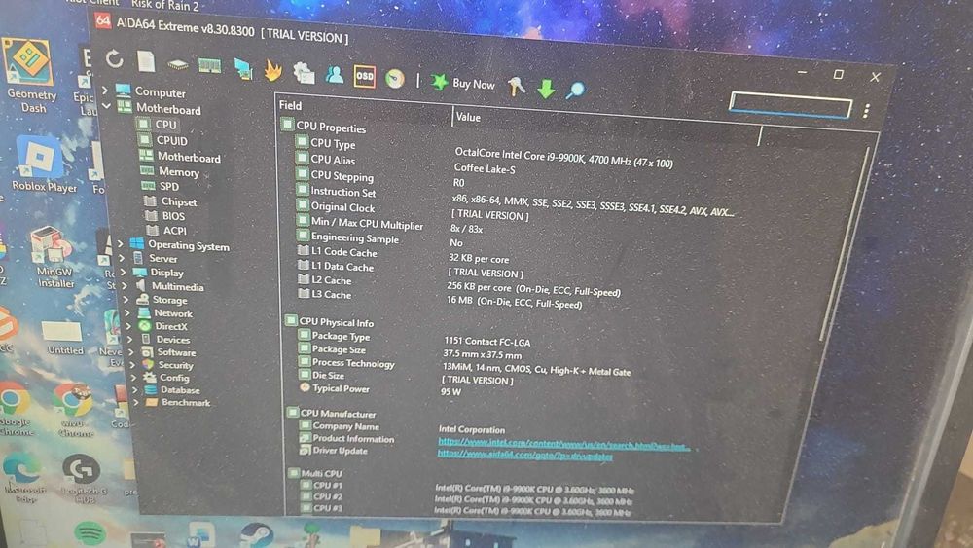Click the Field column header

click(290, 105)
